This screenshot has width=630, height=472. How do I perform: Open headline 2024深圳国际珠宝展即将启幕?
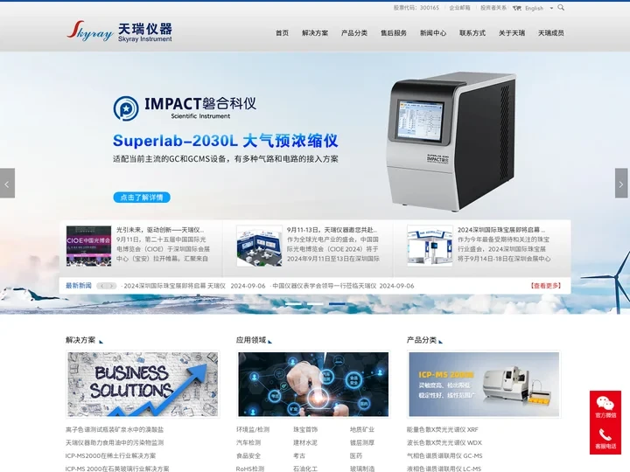pos(501,230)
